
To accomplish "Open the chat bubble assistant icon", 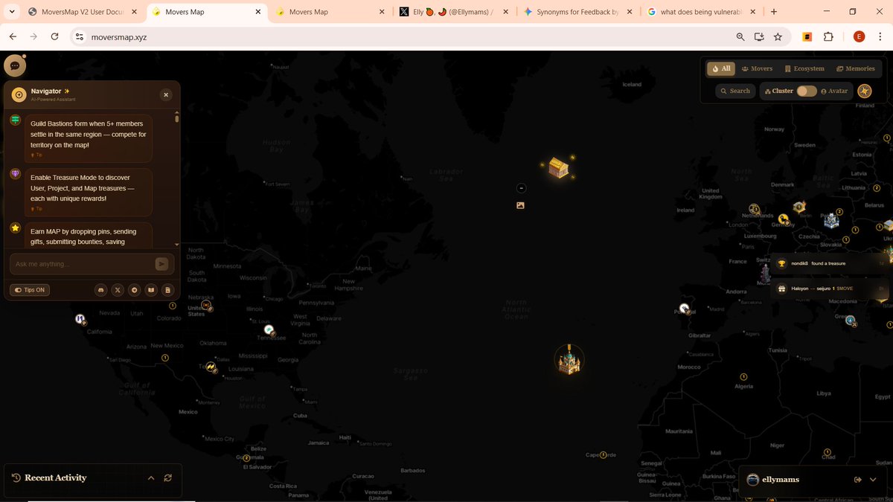I will 15,65.
